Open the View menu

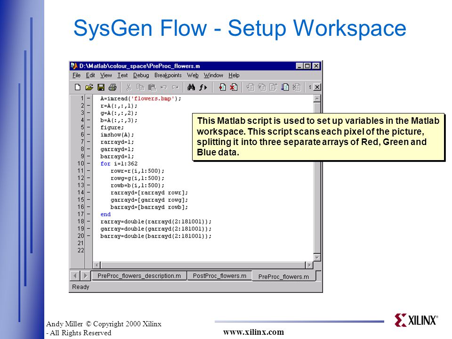(106, 75)
